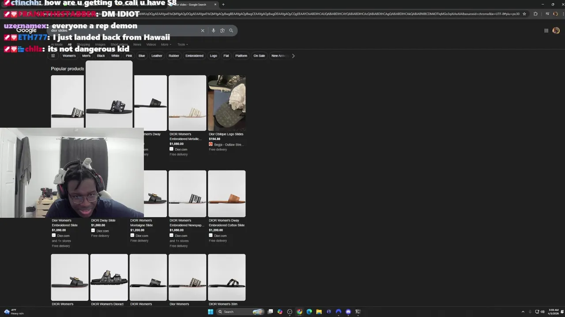Open the Chrome profile avatar in toolbar

(x=555, y=14)
